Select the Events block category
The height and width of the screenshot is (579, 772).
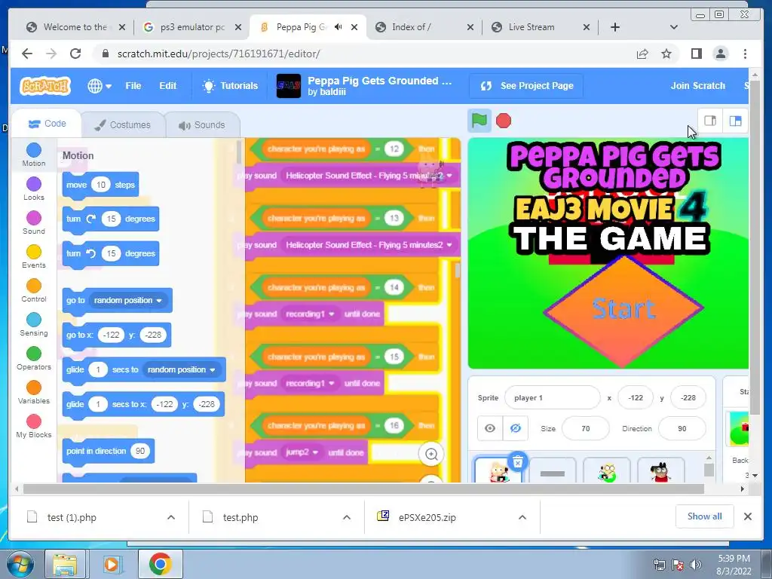(33, 256)
